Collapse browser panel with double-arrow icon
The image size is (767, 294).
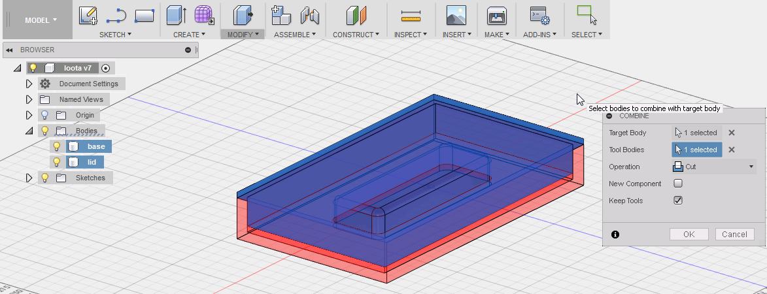pyautogui.click(x=9, y=50)
